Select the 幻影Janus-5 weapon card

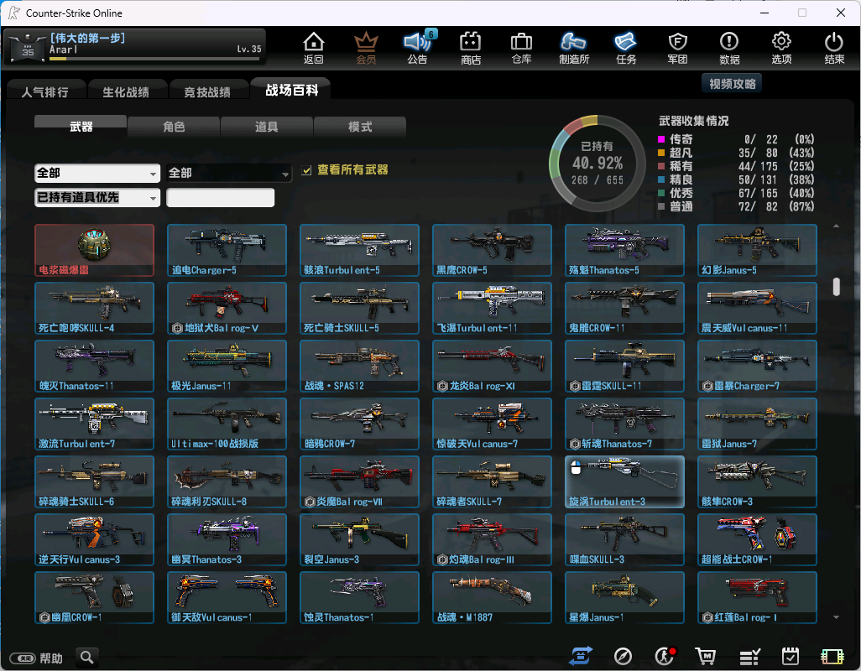coord(757,250)
